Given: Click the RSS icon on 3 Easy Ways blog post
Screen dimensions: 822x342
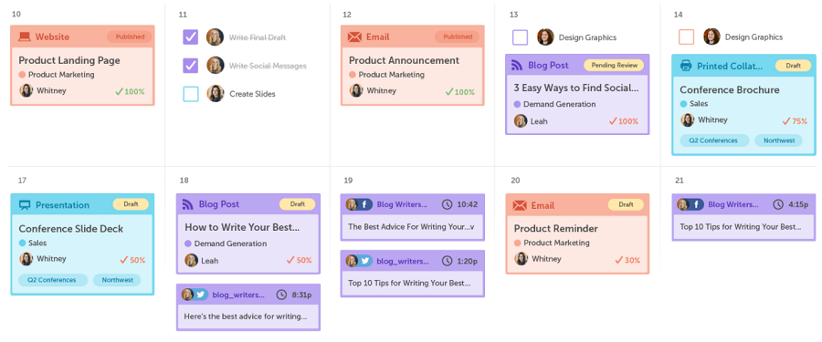Looking at the screenshot, I should point(518,66).
